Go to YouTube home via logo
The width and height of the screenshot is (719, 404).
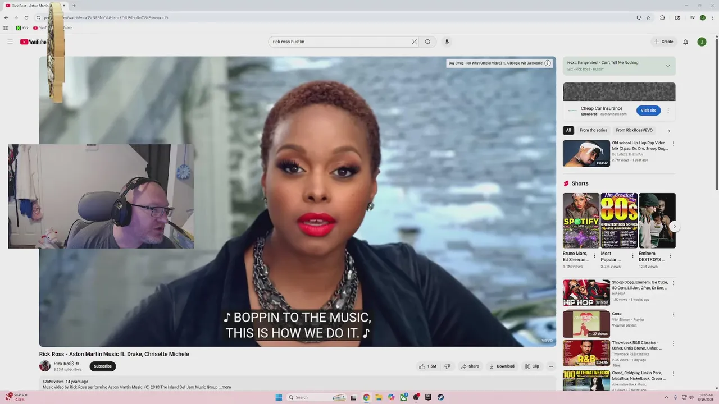(34, 42)
